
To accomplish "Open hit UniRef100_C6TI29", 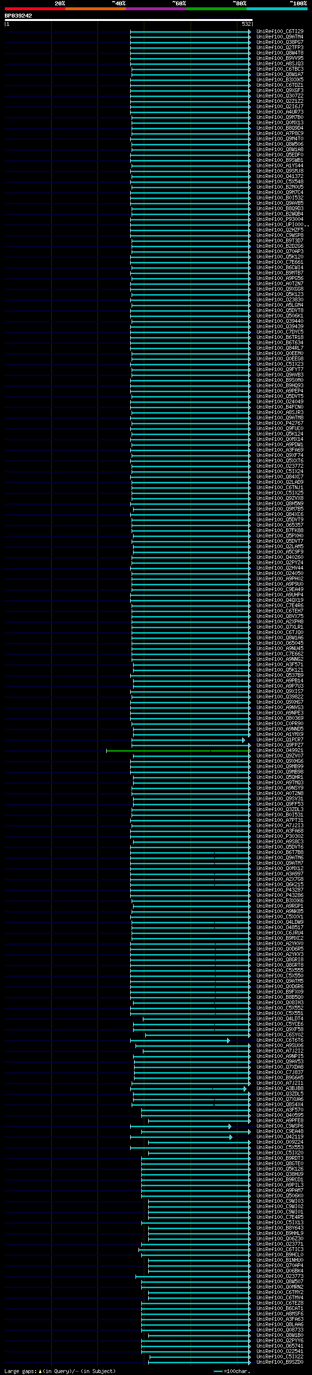I will click(x=279, y=32).
